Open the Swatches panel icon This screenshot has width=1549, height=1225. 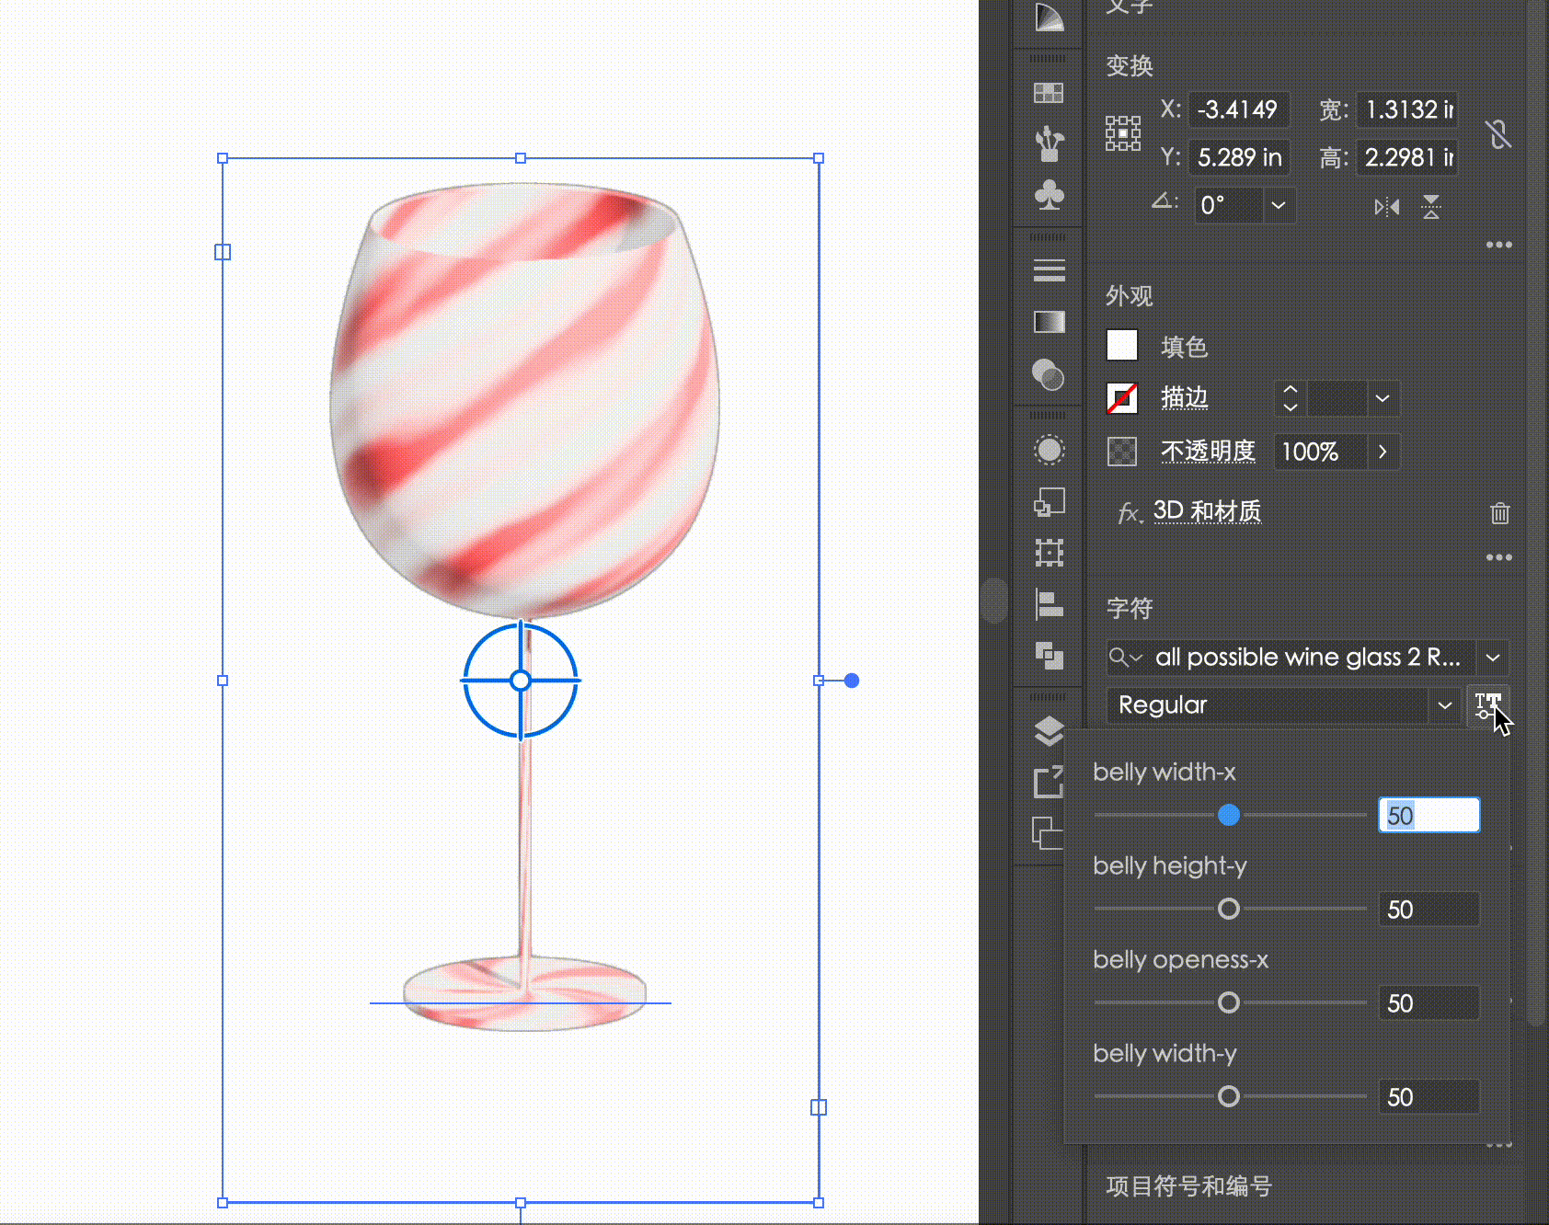pos(1049,93)
